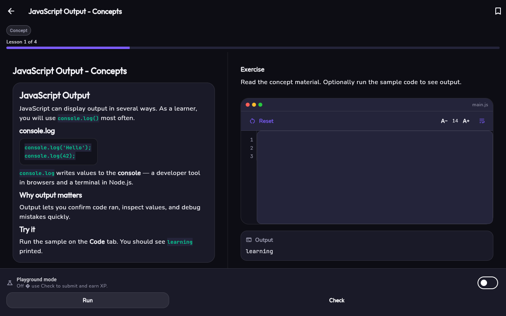The image size is (506, 316).
Task: Increase editor font size with A+
Action: [x=466, y=121]
